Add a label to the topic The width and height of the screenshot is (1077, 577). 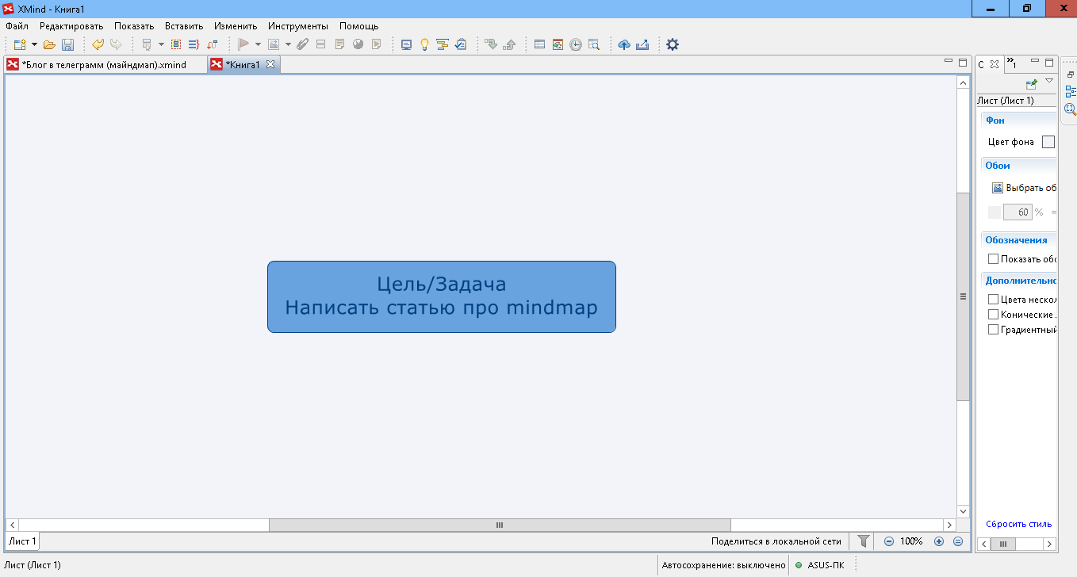[x=321, y=44]
